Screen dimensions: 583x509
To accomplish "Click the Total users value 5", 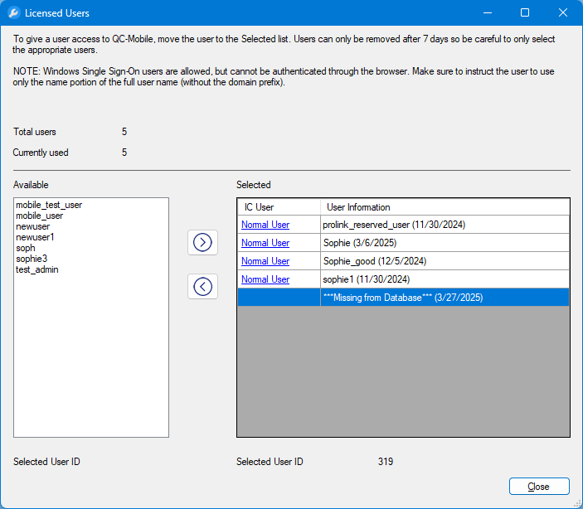I will 124,132.
